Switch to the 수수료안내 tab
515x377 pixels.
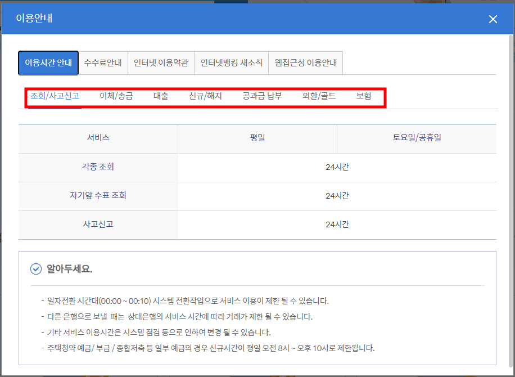coord(104,62)
